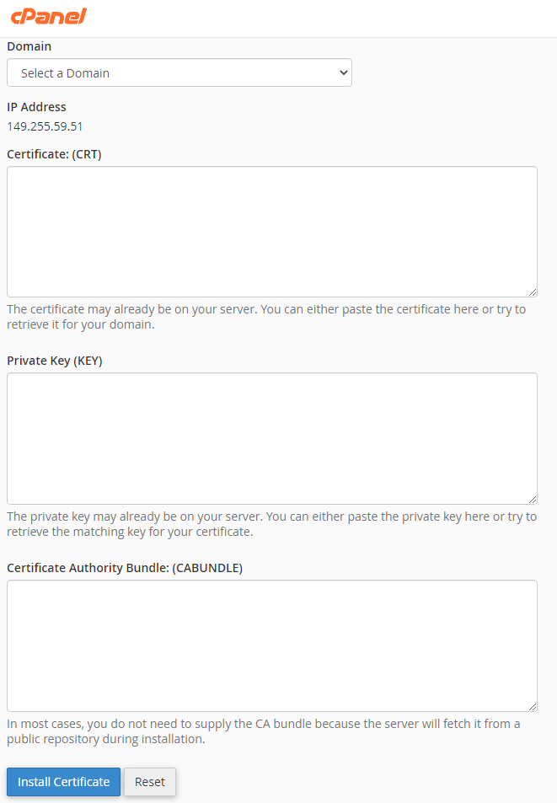This screenshot has width=557, height=803.
Task: Click the CA Bundle textarea resize grip
Action: coord(533,707)
